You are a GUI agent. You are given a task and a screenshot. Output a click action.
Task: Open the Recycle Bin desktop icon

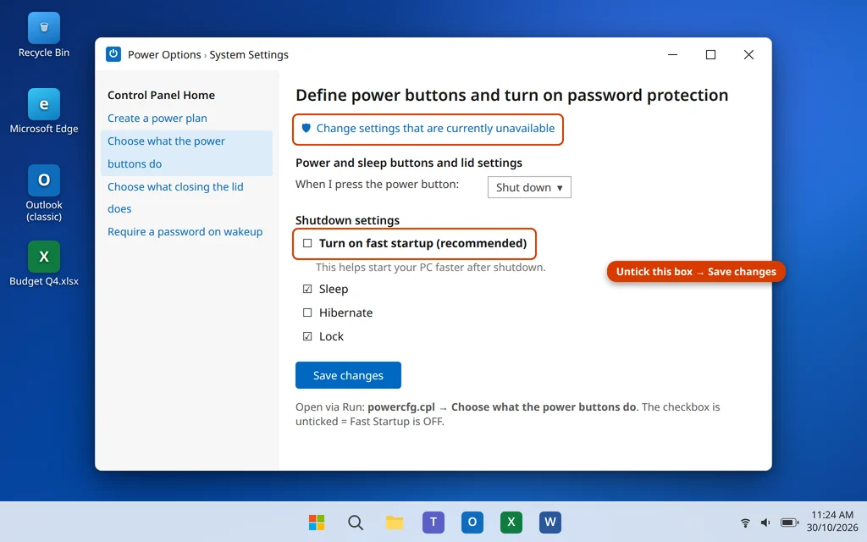(44, 36)
